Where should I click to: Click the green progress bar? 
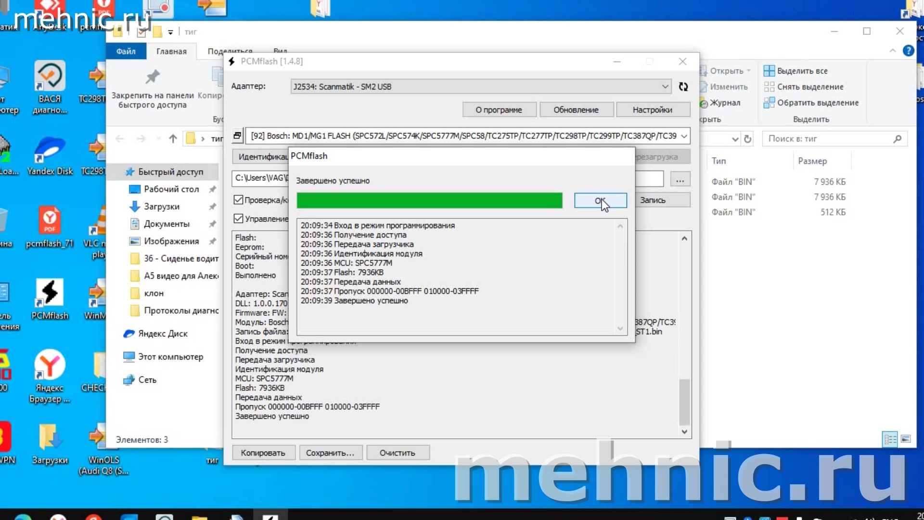click(x=429, y=201)
